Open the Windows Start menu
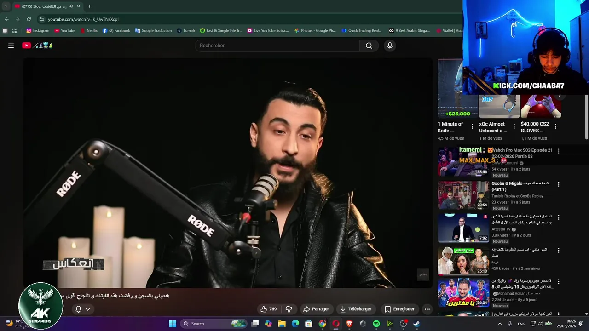This screenshot has height=331, width=589. coord(172,324)
